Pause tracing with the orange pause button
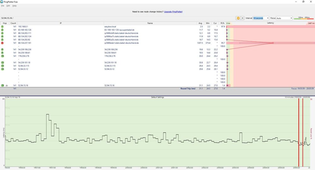Viewport: 315px width, 170px height. click(238, 18)
